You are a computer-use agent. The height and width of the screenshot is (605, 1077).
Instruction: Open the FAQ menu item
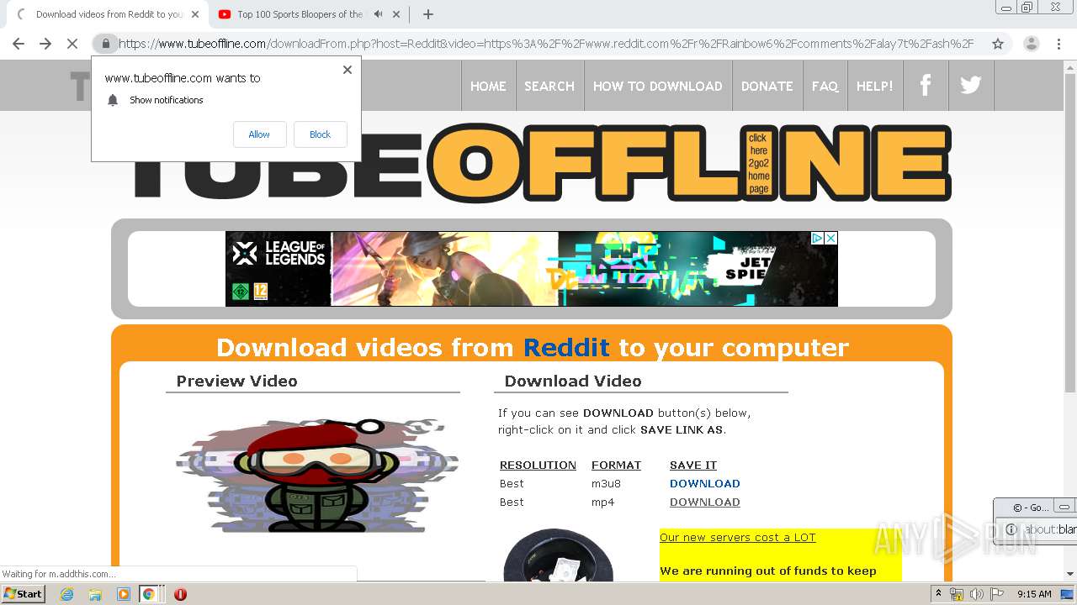click(825, 86)
